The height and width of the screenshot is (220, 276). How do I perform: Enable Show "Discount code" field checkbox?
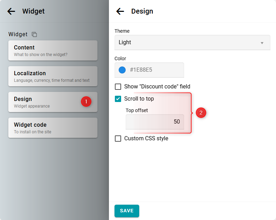click(118, 87)
